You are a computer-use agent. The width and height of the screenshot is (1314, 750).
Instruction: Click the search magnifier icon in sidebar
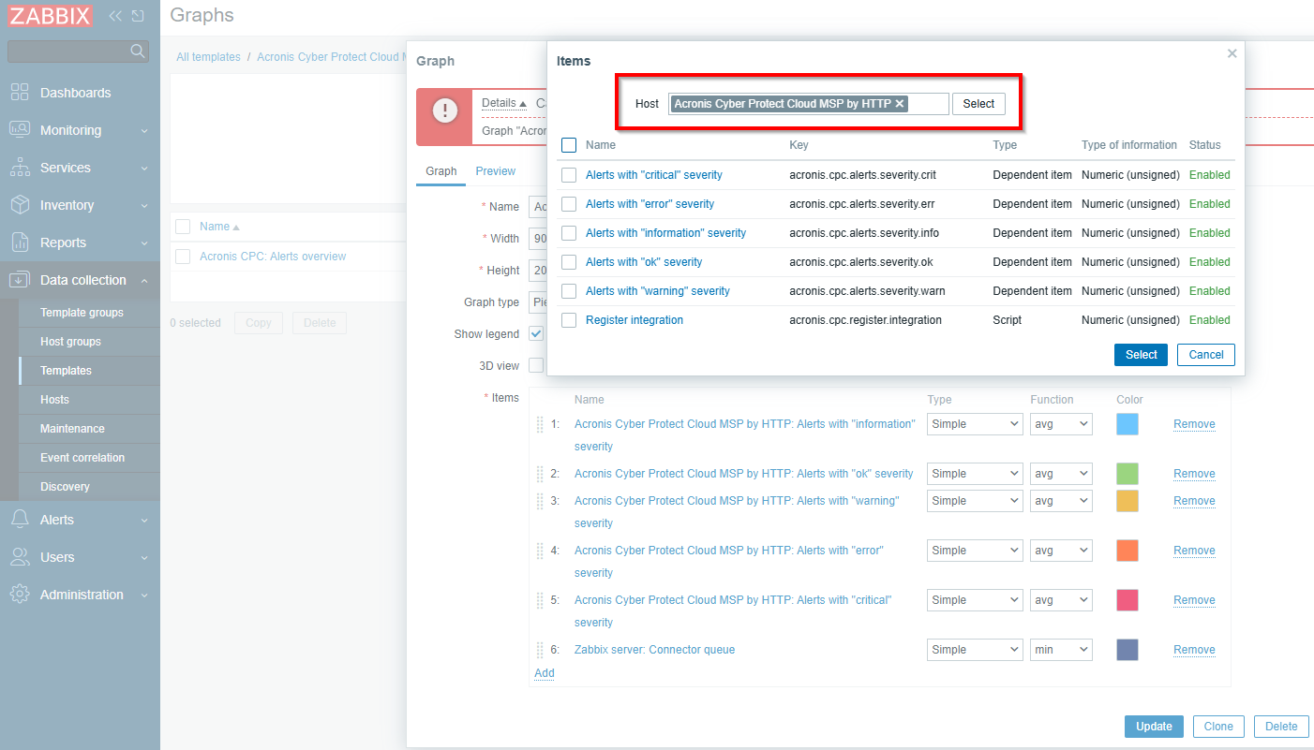tap(138, 51)
